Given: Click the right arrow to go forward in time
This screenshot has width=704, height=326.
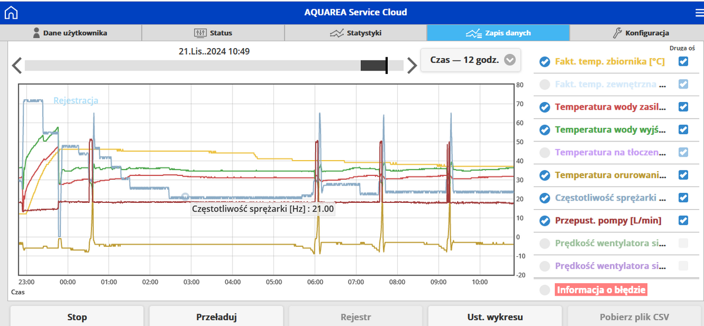Looking at the screenshot, I should [412, 66].
